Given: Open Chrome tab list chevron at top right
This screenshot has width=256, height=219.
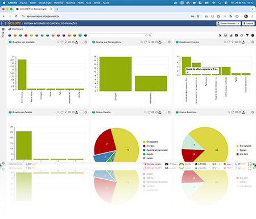Looking at the screenshot, I should point(253,9).
